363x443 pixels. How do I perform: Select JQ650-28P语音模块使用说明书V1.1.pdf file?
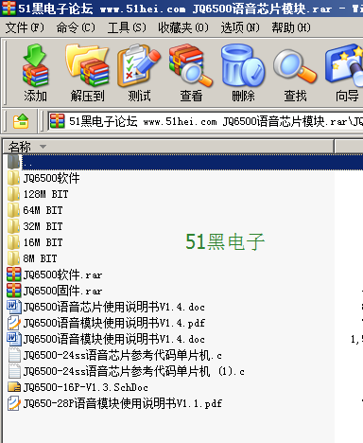click(114, 403)
